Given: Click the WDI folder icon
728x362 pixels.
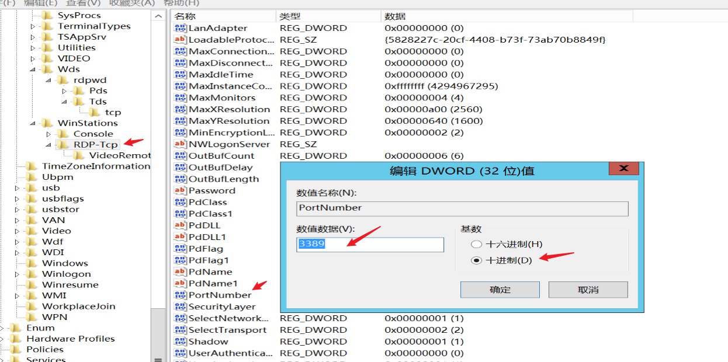Looking at the screenshot, I should pos(32,252).
